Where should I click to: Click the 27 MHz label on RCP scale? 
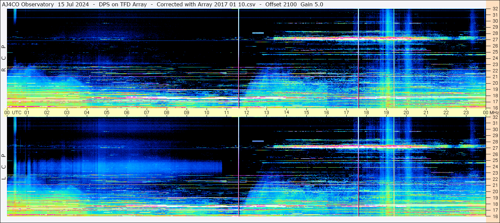495,39
